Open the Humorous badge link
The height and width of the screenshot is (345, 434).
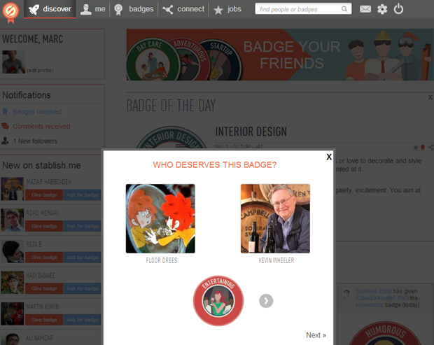tap(370, 305)
